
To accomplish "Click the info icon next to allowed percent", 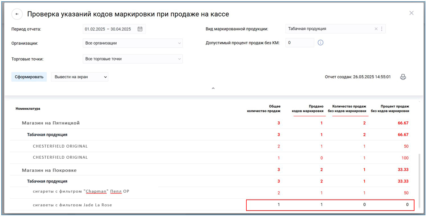I will [x=321, y=43].
